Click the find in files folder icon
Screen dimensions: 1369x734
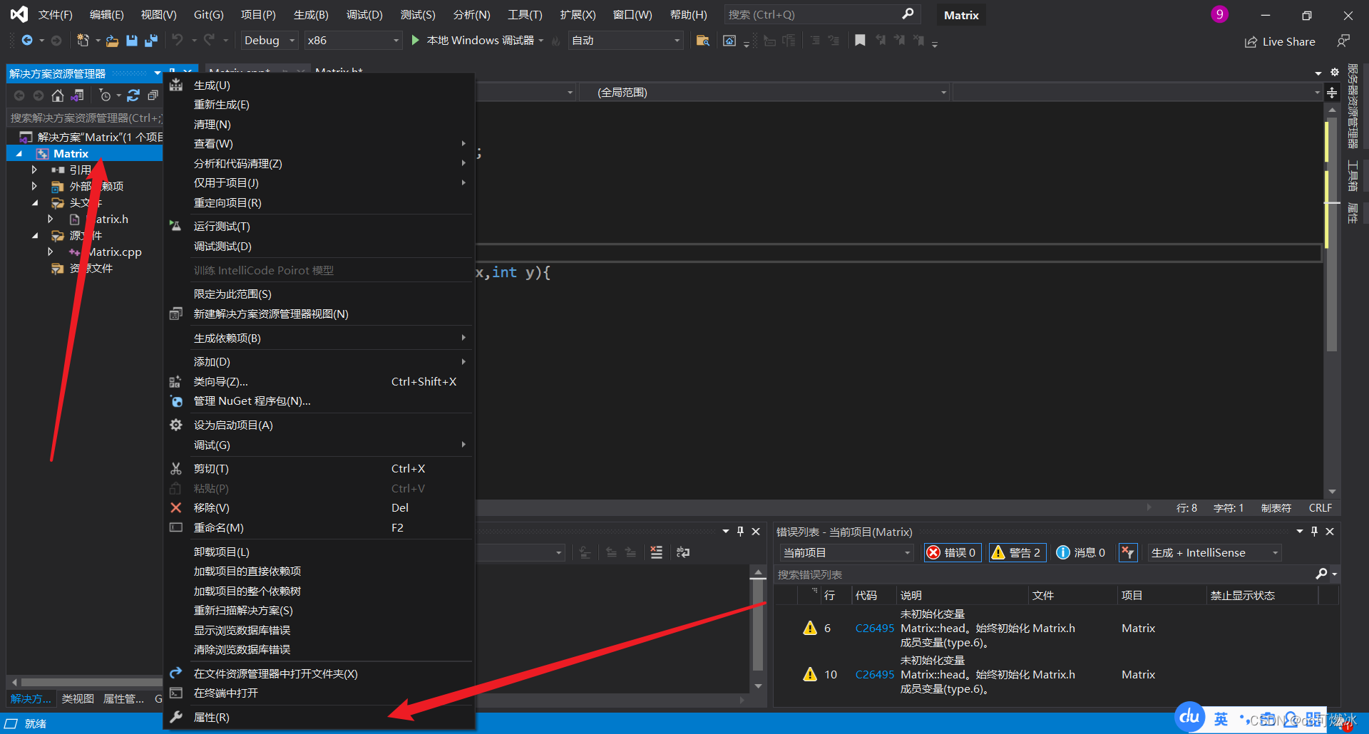702,41
